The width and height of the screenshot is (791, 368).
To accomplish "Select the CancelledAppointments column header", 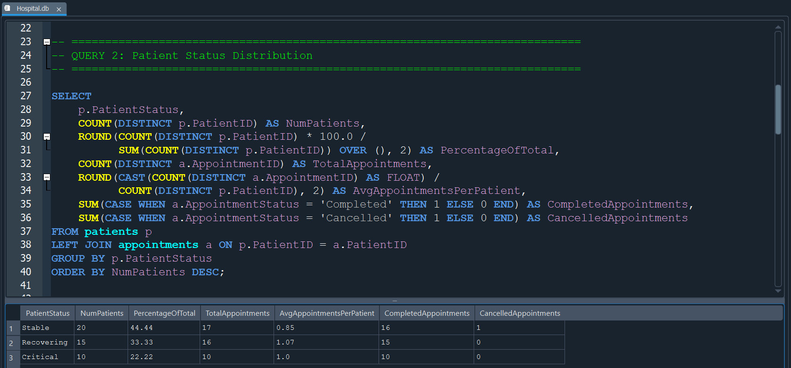I will point(520,313).
